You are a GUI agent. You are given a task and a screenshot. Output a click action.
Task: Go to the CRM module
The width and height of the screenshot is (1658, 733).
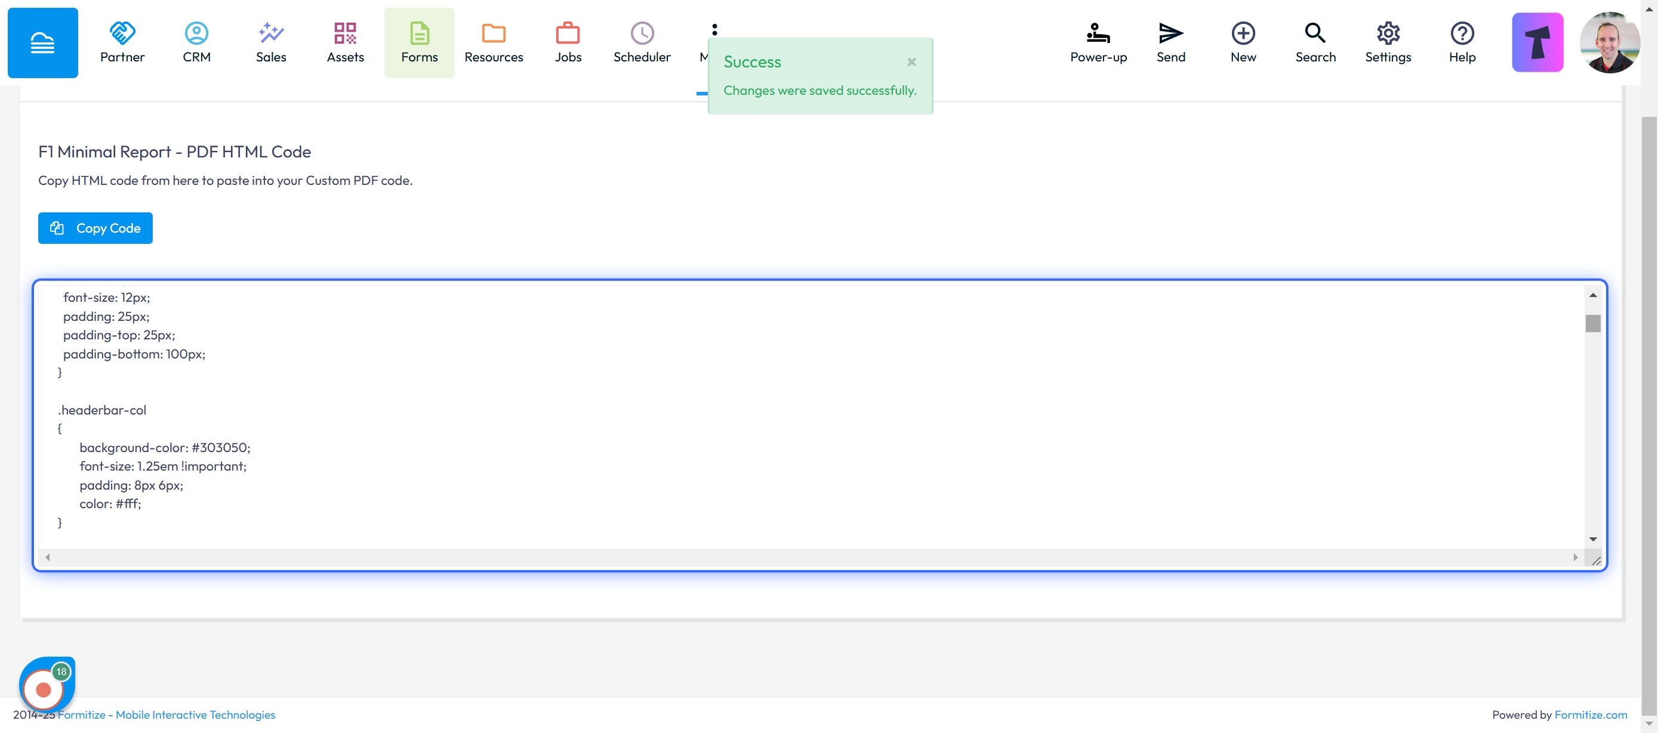pyautogui.click(x=196, y=42)
